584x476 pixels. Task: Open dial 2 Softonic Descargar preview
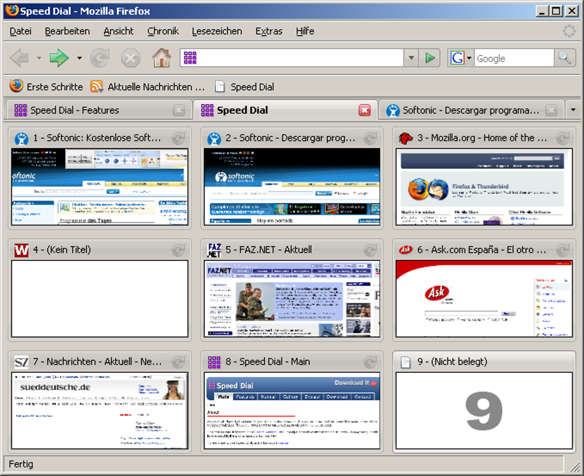[x=292, y=187]
